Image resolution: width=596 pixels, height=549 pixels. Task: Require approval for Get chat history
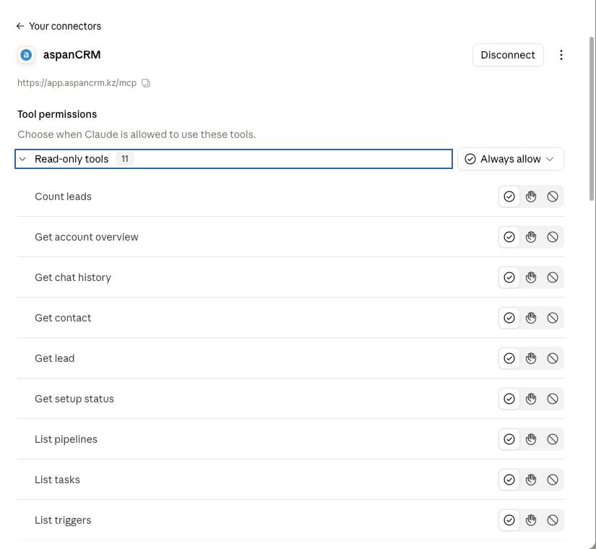(x=531, y=277)
